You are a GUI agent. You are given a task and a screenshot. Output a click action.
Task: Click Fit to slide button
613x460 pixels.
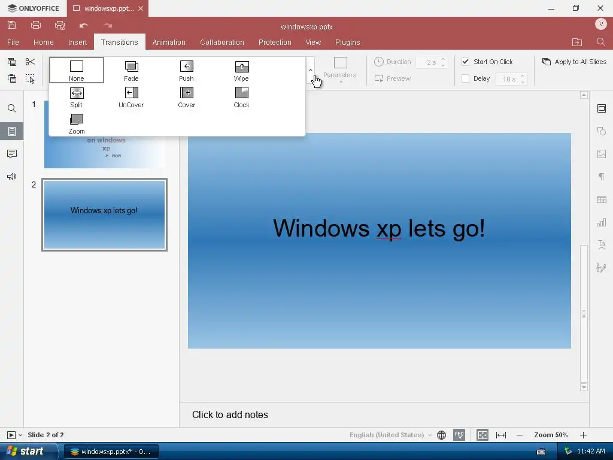[482, 435]
